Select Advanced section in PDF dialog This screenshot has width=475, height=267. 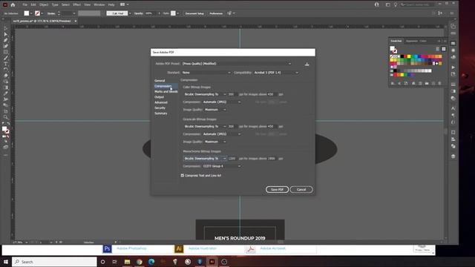click(161, 102)
